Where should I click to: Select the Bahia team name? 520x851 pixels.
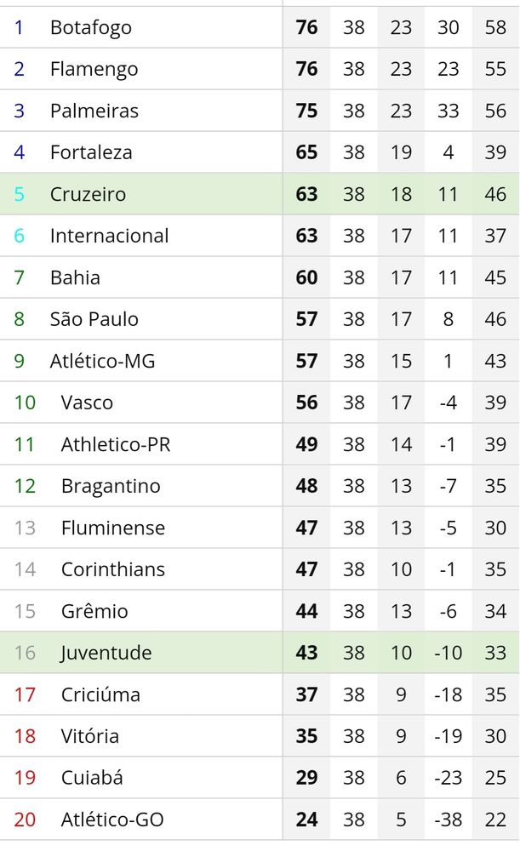[75, 277]
